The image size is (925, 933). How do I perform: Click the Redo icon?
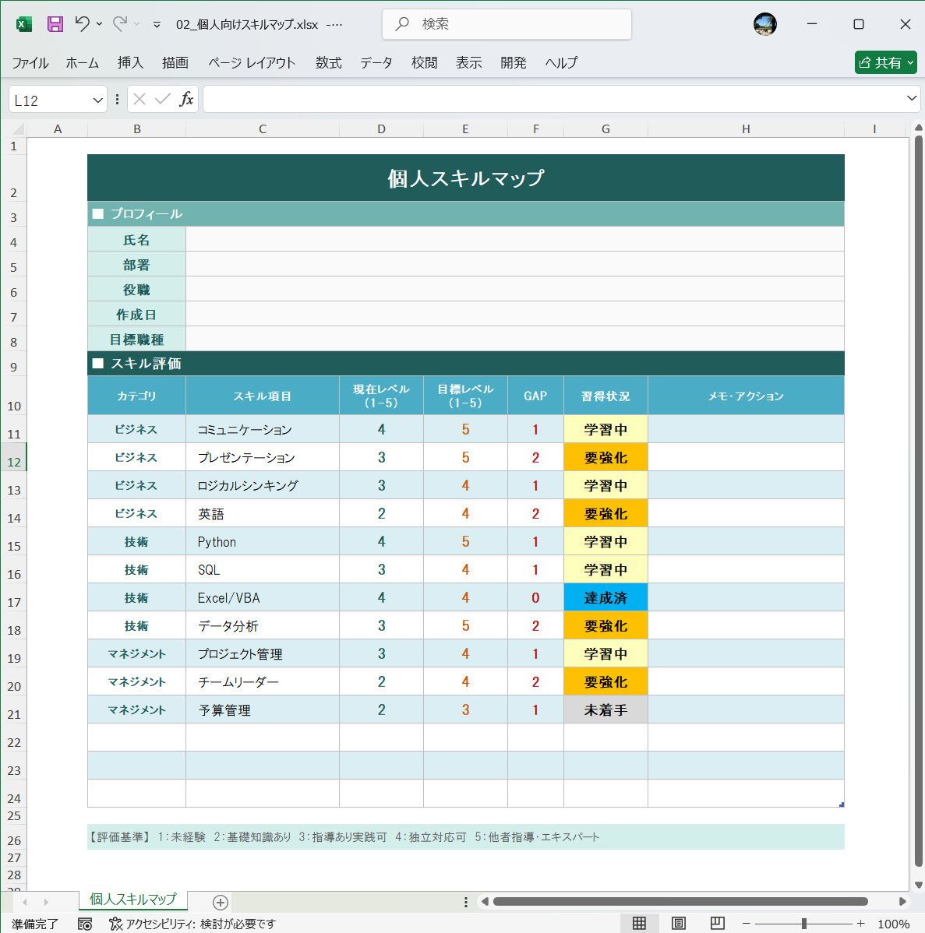pyautogui.click(x=117, y=24)
